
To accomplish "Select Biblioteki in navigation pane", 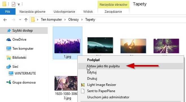I will tap(19, 58).
